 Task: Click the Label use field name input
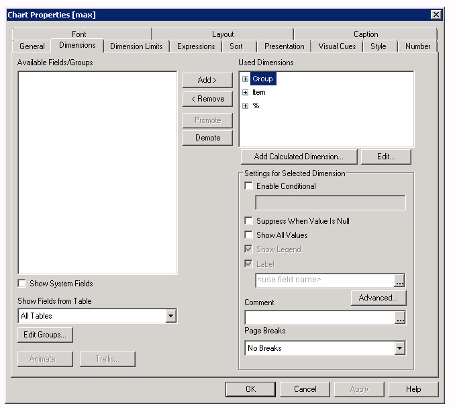coord(325,280)
